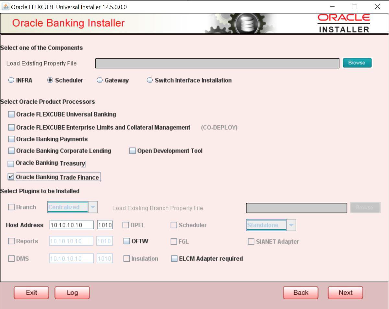Click Next to continue installation
The height and width of the screenshot is (309, 389).
tap(346, 293)
